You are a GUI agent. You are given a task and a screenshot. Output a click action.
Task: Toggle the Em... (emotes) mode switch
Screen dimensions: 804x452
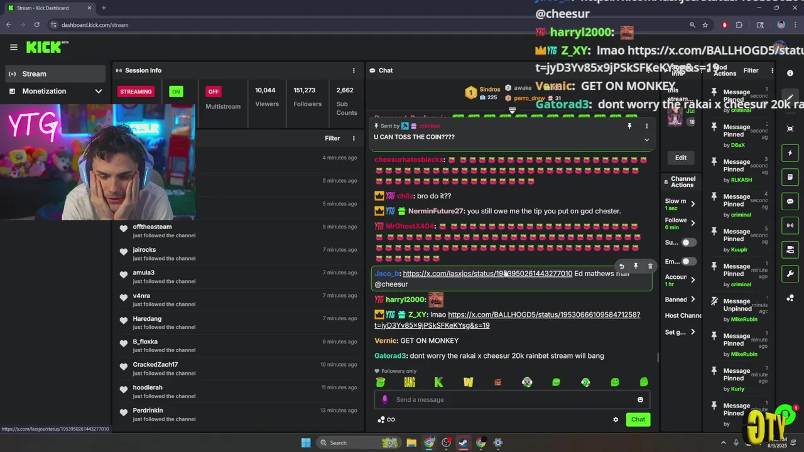689,261
